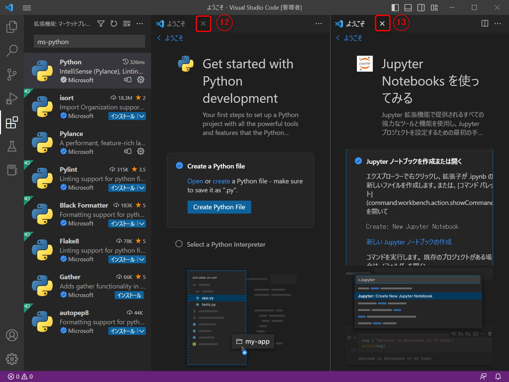Click the Create Python File button
The height and width of the screenshot is (382, 509).
219,207
